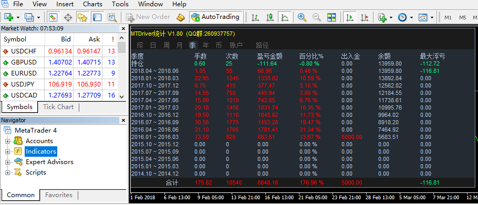Select the GBPUSD symbol row
This screenshot has width=478, height=205.
(59, 62)
